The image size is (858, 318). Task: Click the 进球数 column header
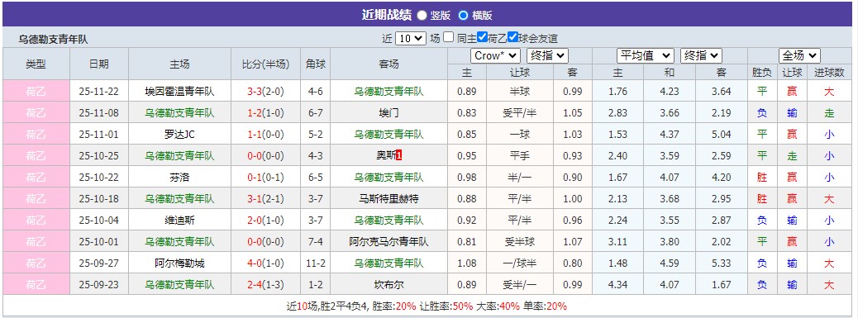pos(829,72)
